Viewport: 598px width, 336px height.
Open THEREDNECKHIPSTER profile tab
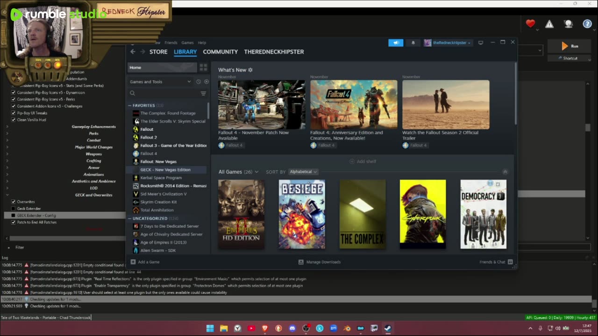pos(274,52)
